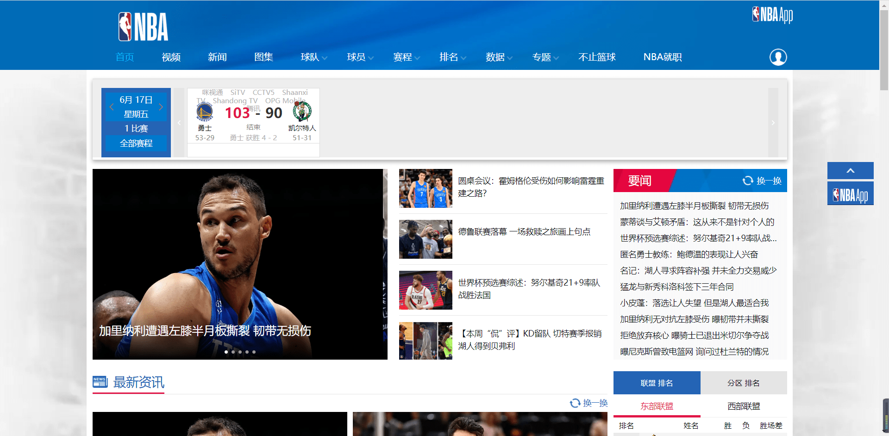This screenshot has height=436, width=889.
Task: Select last carousel dot indicator
Action: 254,352
